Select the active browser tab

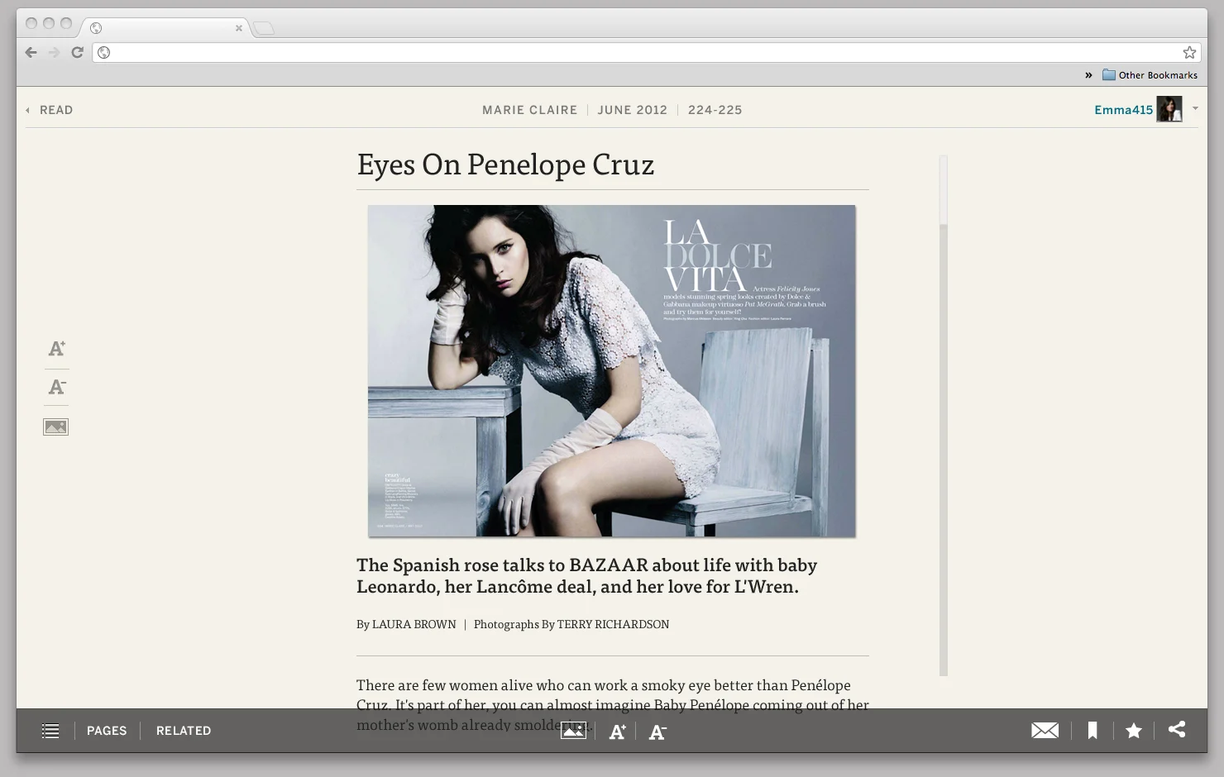165,28
